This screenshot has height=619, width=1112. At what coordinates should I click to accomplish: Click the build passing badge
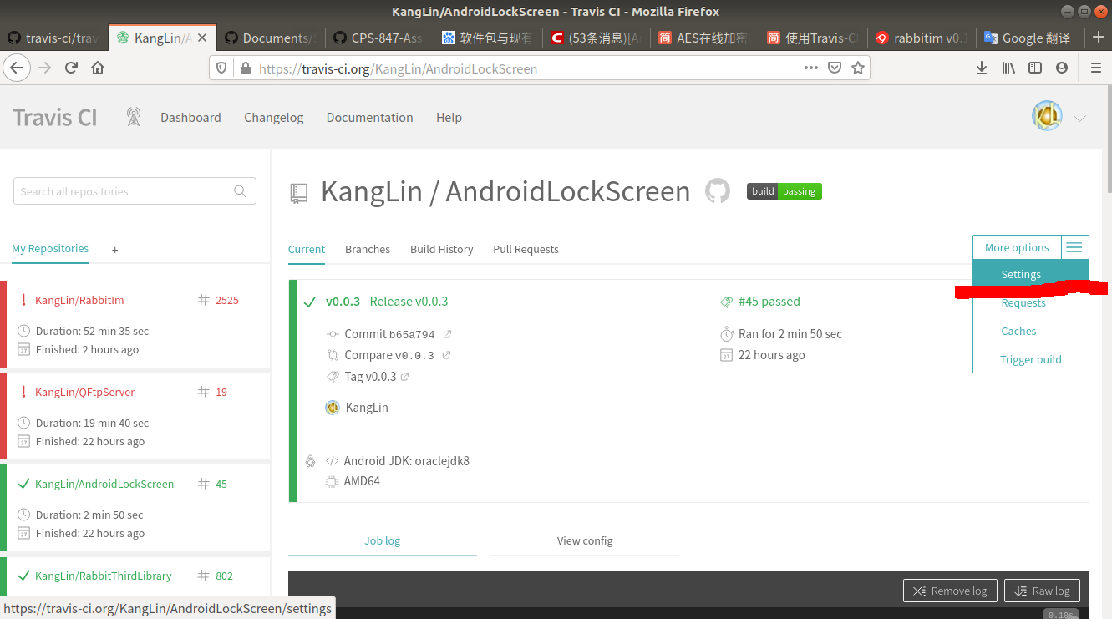784,191
